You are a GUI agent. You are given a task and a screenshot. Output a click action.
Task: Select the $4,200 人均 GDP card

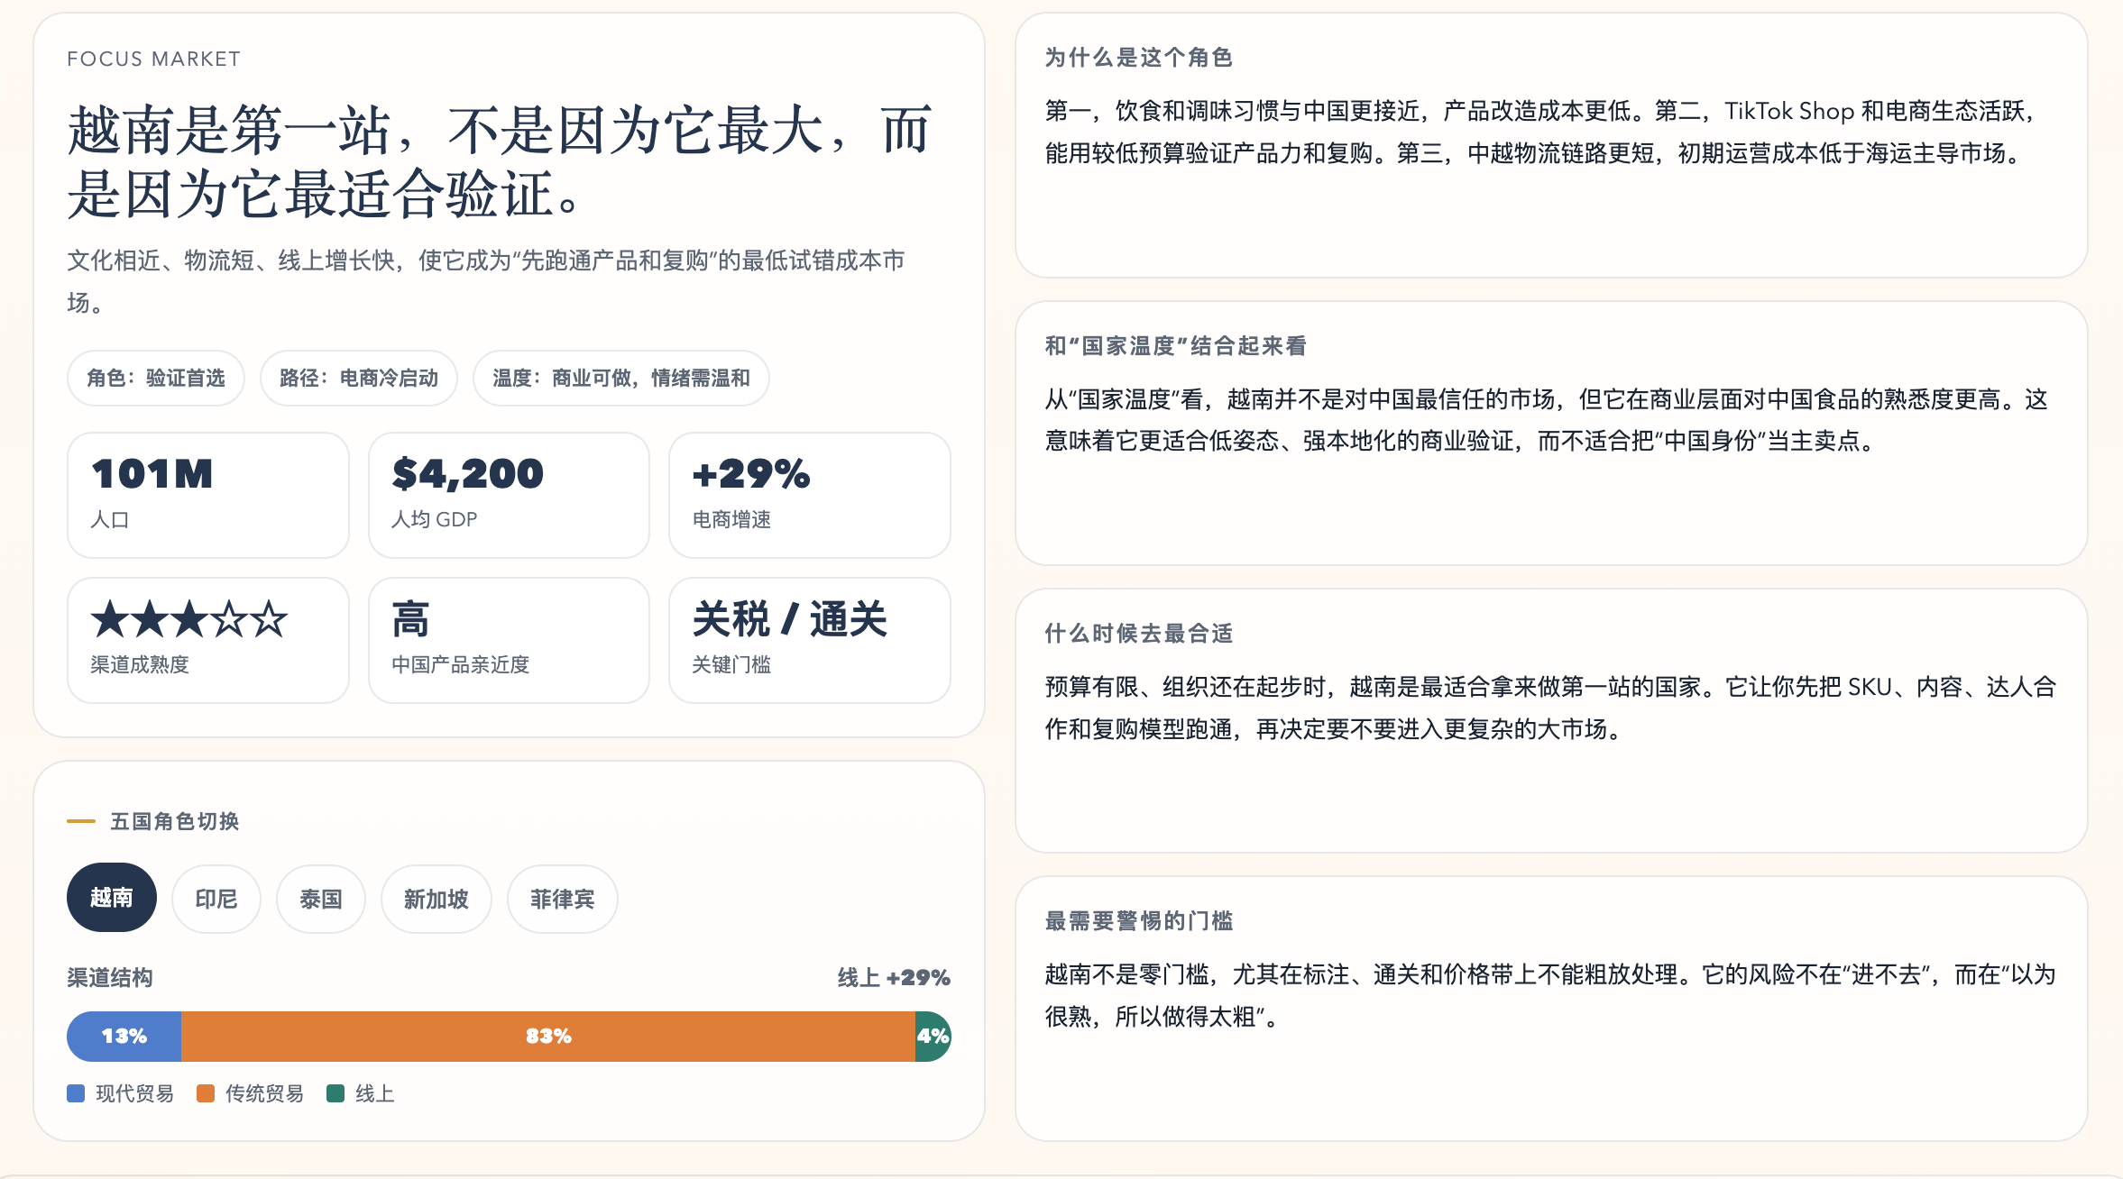coord(509,495)
